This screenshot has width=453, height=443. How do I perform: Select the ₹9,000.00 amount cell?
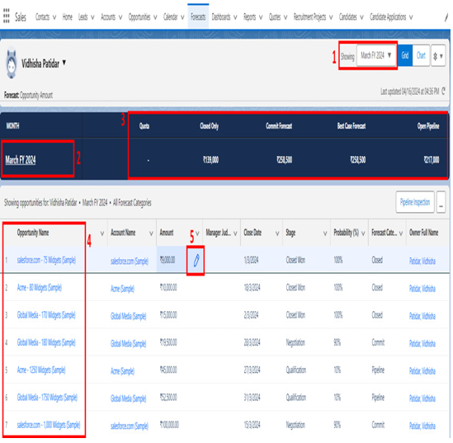(x=168, y=260)
